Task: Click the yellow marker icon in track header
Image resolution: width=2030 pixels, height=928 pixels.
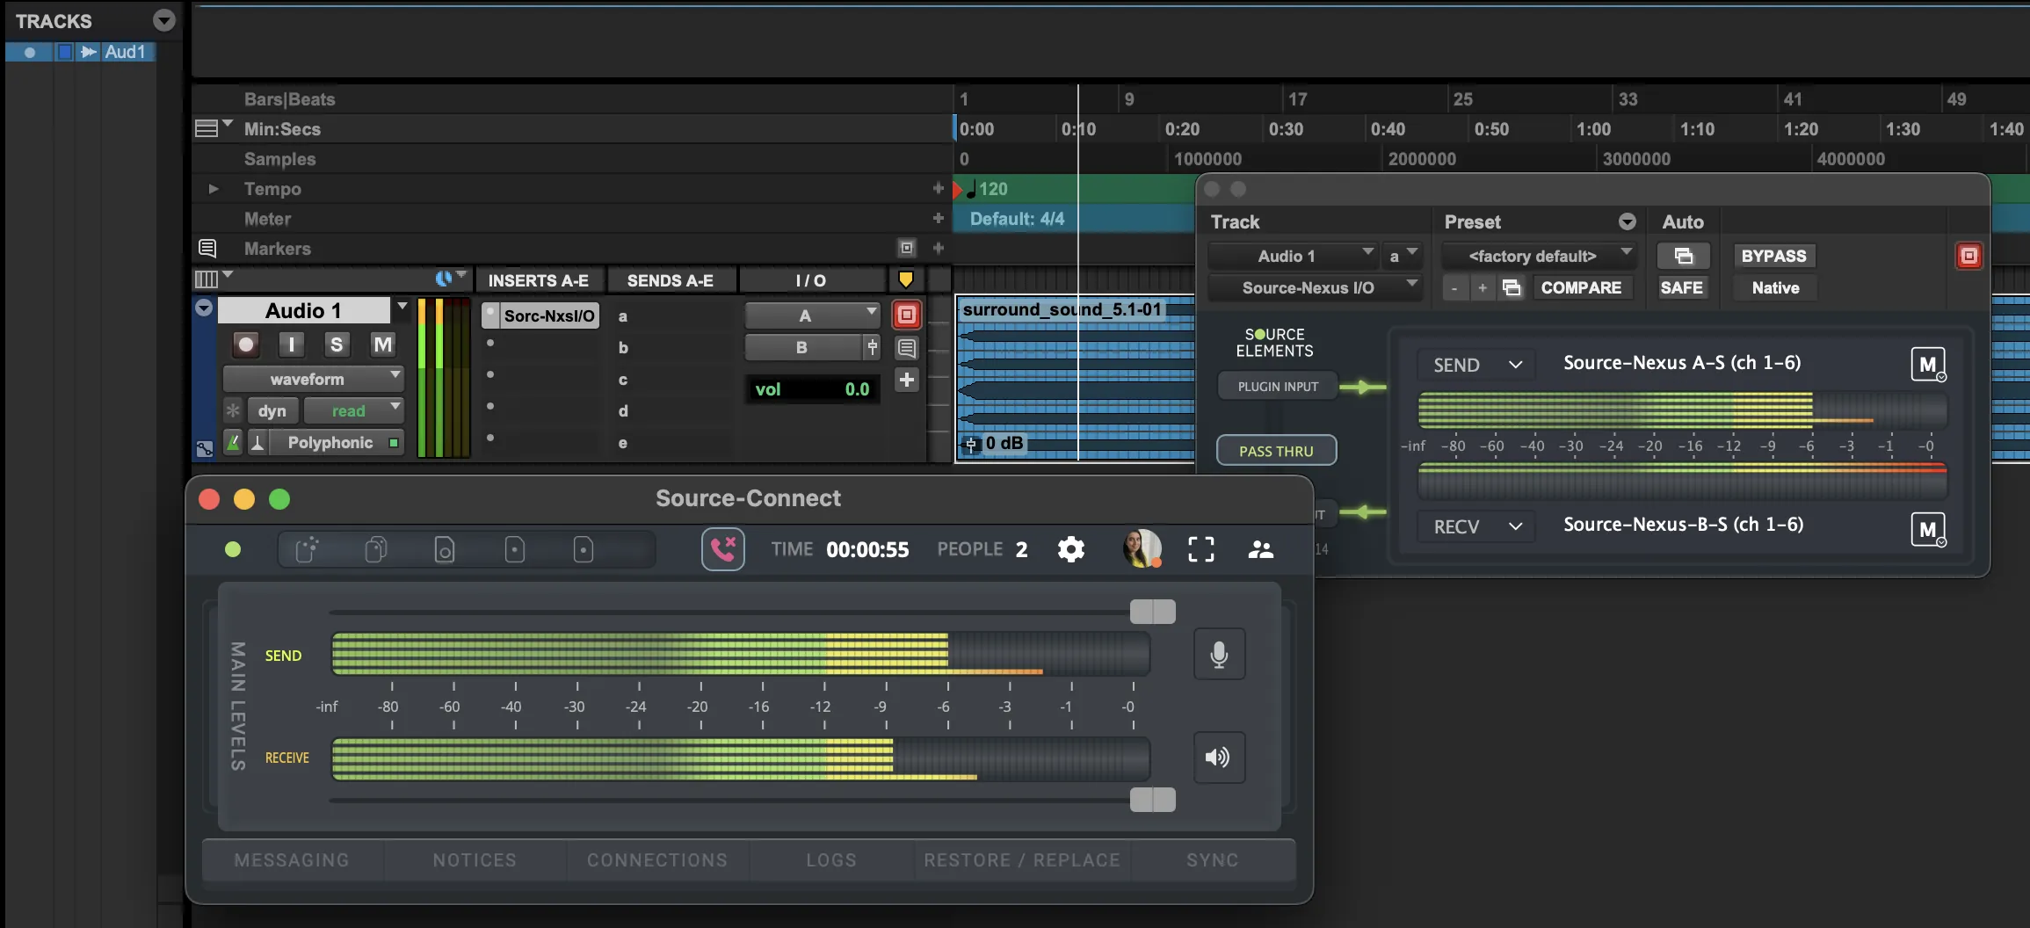Action: tap(905, 279)
